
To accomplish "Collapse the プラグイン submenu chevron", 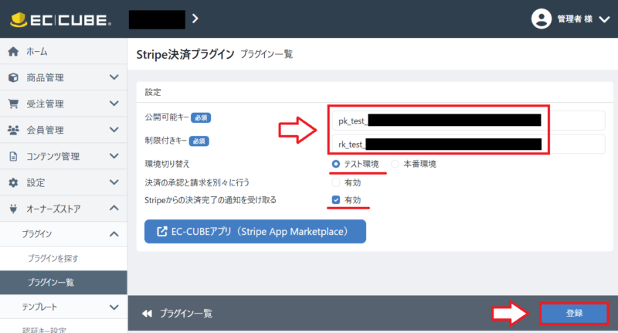I will pyautogui.click(x=114, y=234).
